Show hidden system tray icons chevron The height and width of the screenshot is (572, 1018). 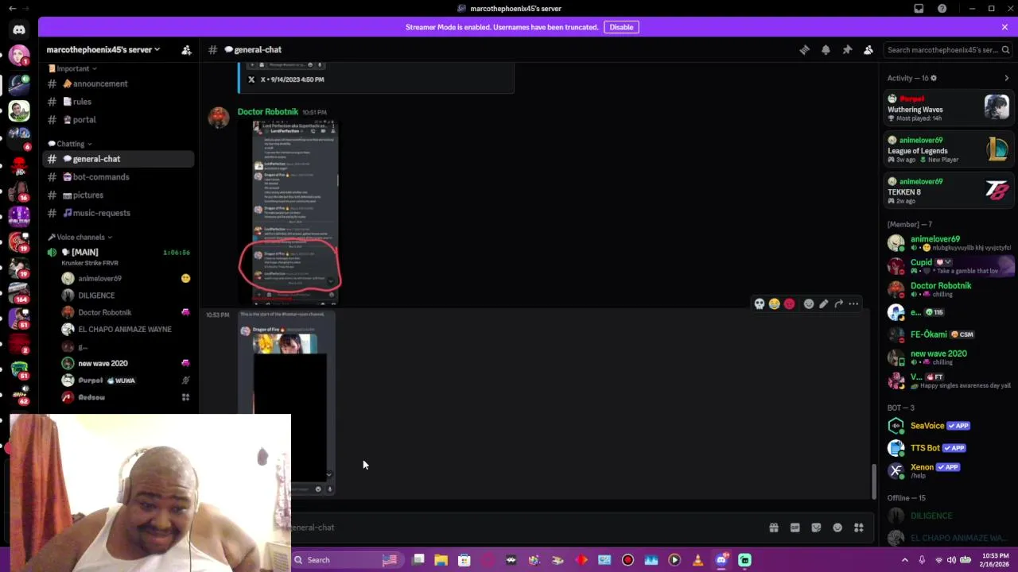(x=904, y=560)
